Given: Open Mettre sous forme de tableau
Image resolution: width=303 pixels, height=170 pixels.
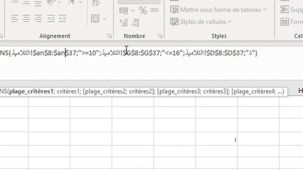Looking at the screenshot, I should tap(218, 9).
